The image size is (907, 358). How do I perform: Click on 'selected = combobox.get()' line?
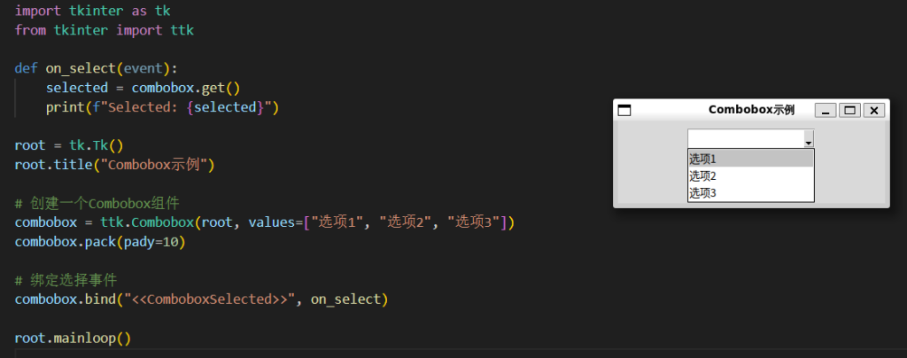(143, 88)
